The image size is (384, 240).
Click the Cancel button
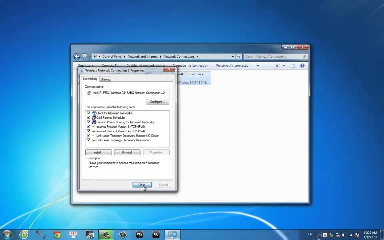pyautogui.click(x=163, y=185)
